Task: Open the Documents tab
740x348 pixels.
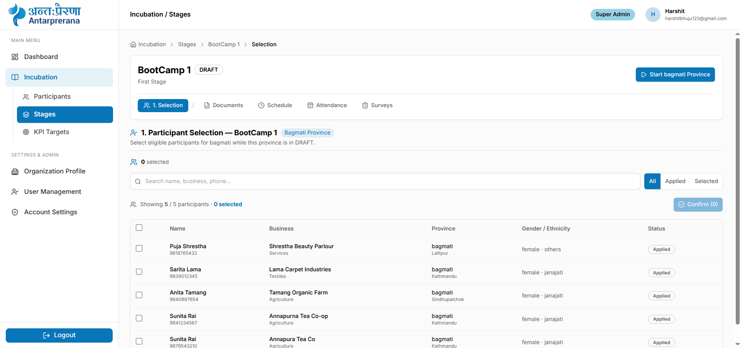Action: click(x=223, y=106)
